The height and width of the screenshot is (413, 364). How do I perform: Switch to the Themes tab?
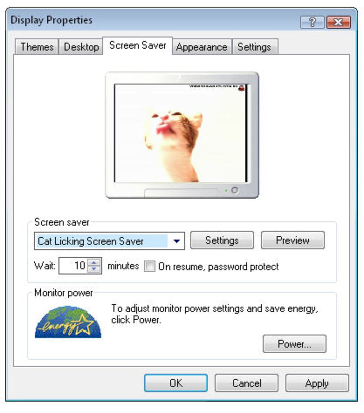pos(37,47)
